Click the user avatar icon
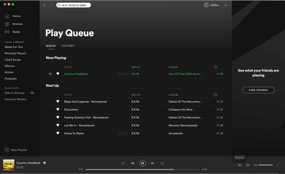 (x=206, y=5)
